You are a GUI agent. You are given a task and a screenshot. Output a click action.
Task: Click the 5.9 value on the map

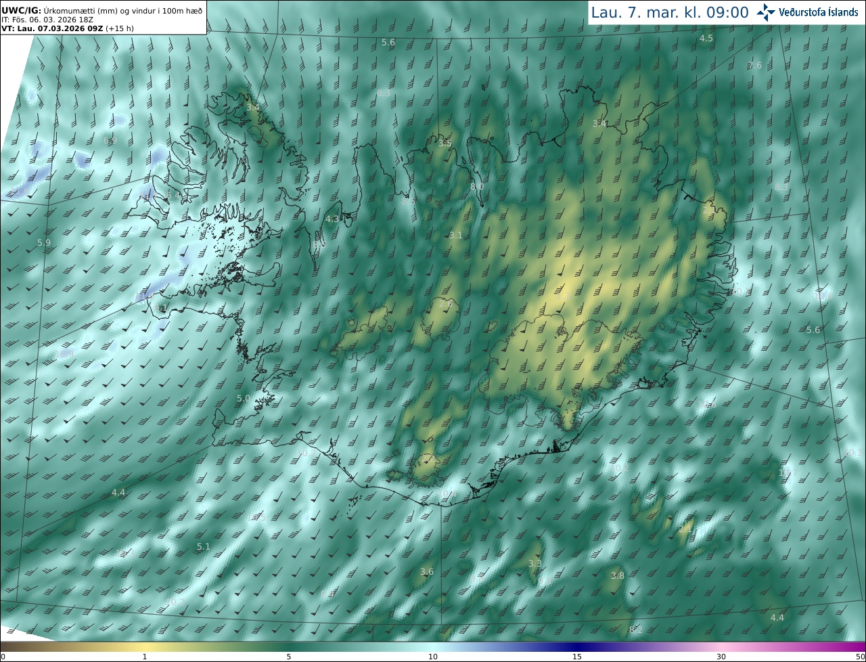tap(44, 242)
